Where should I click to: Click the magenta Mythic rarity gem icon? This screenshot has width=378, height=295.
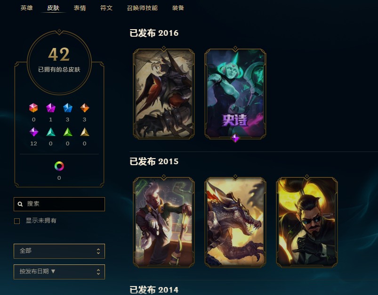(x=51, y=108)
